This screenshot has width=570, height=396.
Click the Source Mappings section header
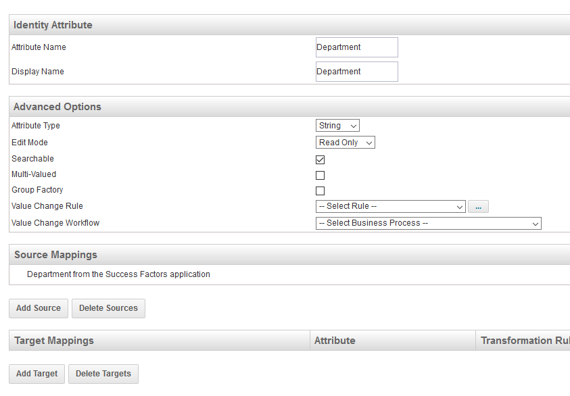pyautogui.click(x=55, y=255)
